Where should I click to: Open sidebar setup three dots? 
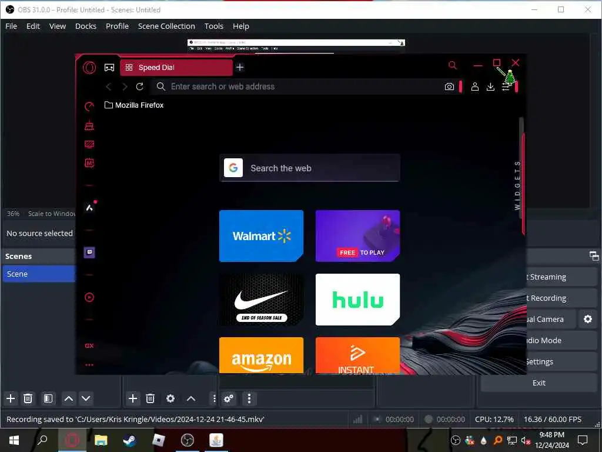(x=89, y=365)
